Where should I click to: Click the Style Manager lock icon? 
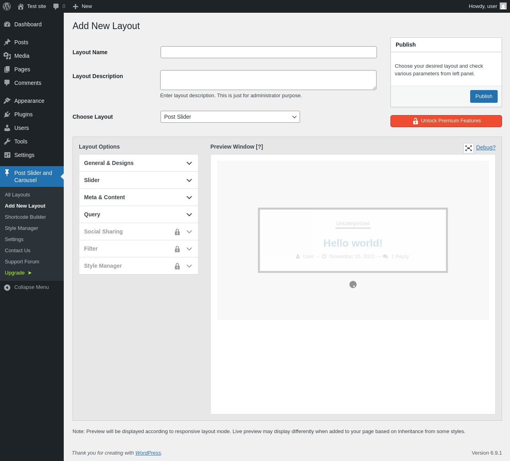tap(177, 266)
